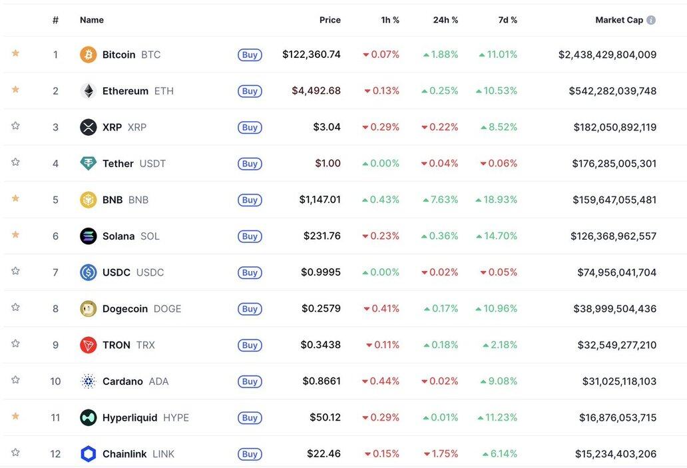
Task: Click the XRP coin icon
Action: coord(88,127)
